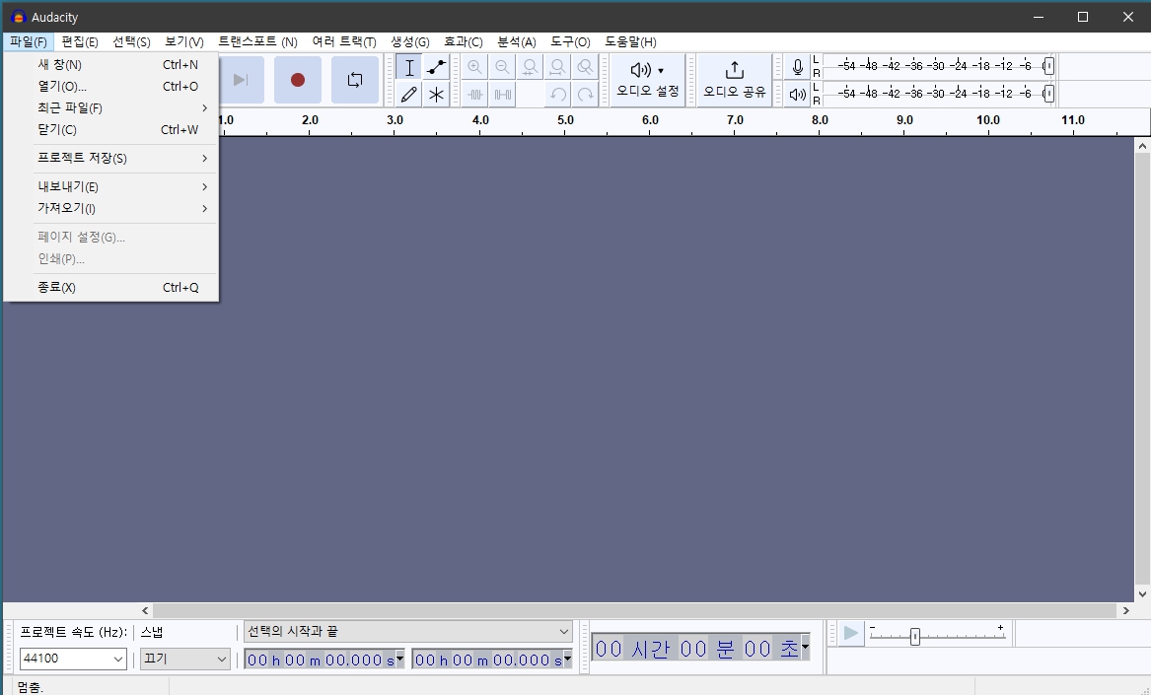Click the large 00 시간 00 분 time display
Image resolution: width=1151 pixels, height=695 pixels.
696,648
